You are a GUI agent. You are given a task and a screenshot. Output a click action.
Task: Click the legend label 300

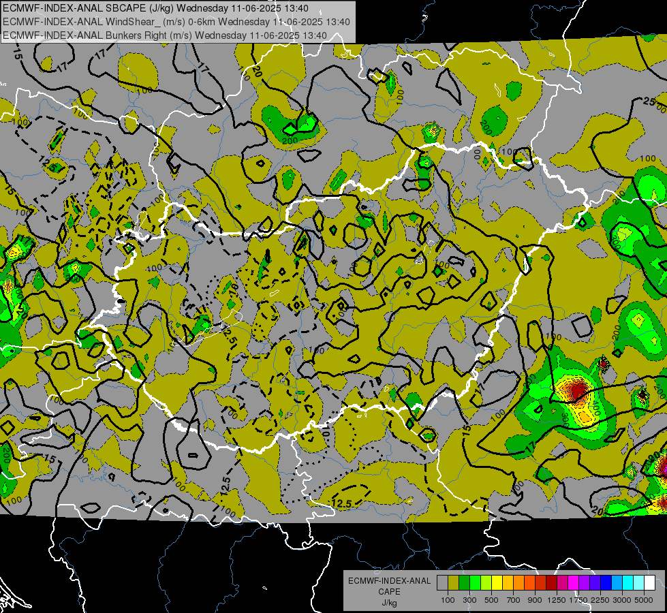click(469, 600)
